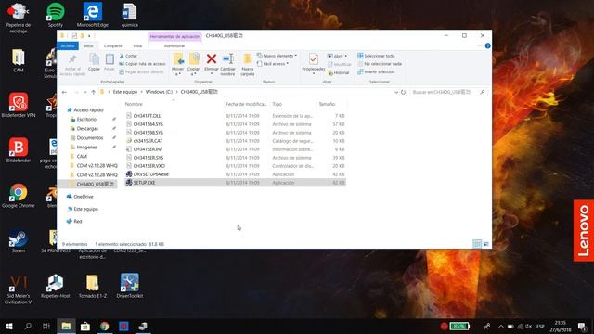Open Documentos in navigation pane
594x334 pixels.
click(90, 138)
